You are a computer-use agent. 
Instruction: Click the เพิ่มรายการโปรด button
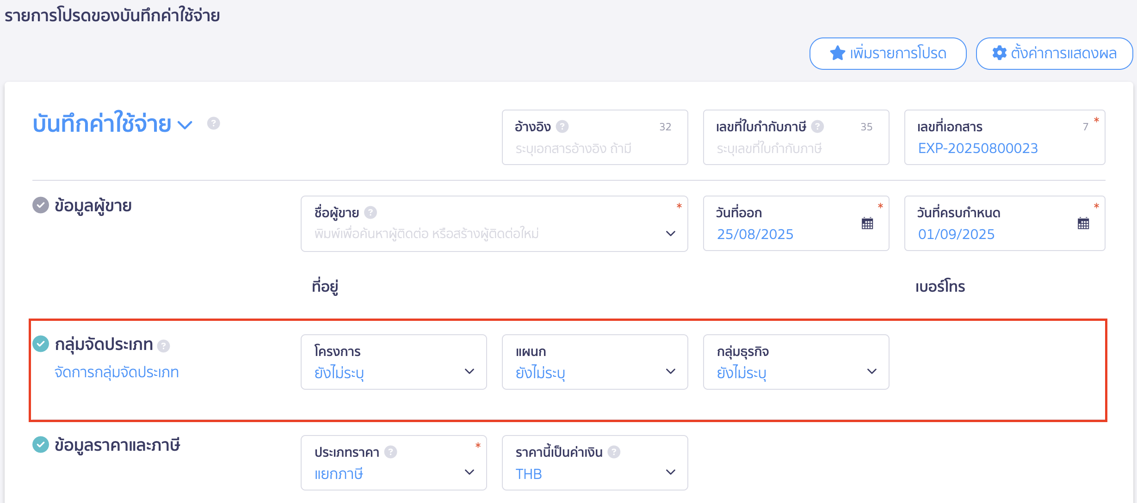click(888, 54)
